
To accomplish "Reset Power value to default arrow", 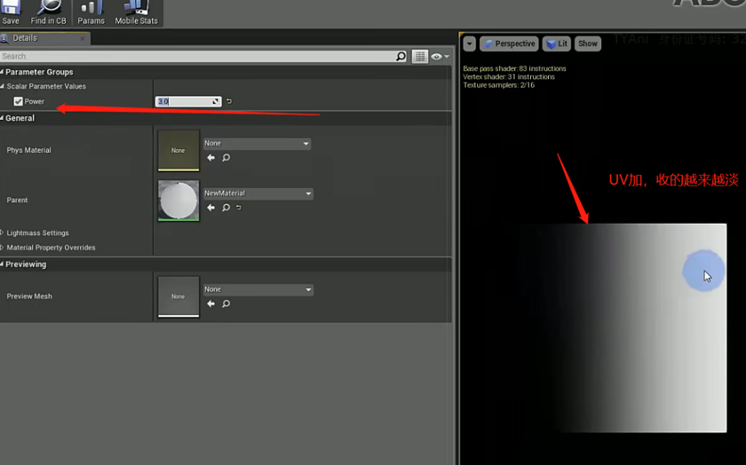I will coord(229,101).
